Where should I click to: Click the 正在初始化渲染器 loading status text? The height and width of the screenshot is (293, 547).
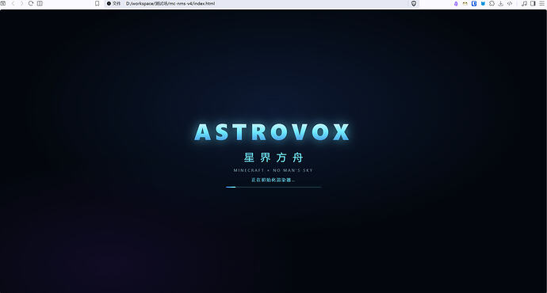(x=273, y=180)
